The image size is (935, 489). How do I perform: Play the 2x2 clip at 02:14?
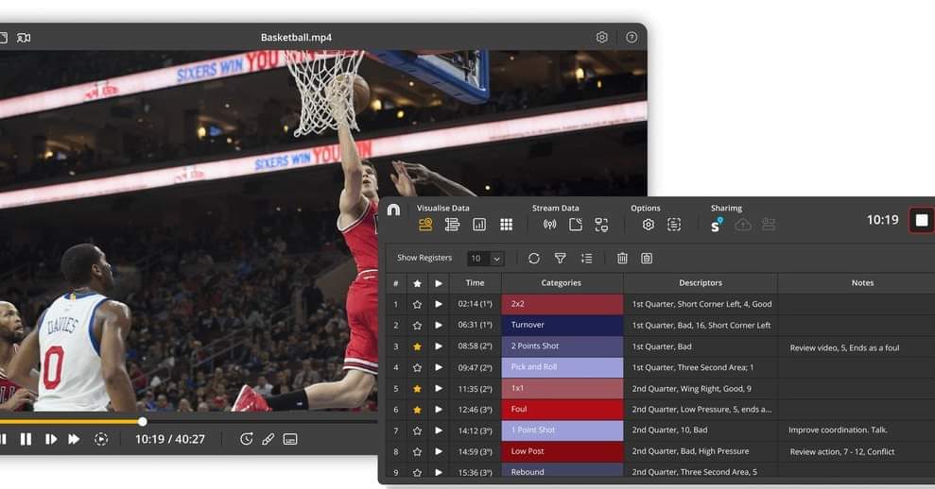439,304
